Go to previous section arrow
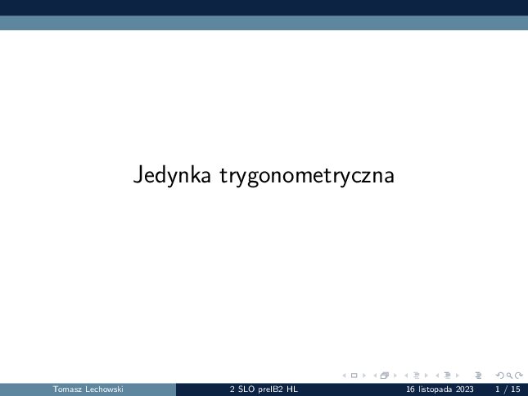This screenshot has height=396, width=528. click(x=437, y=376)
